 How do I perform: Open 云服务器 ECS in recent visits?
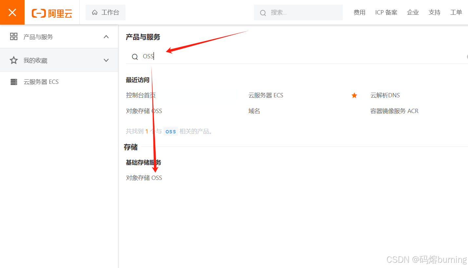click(x=266, y=95)
